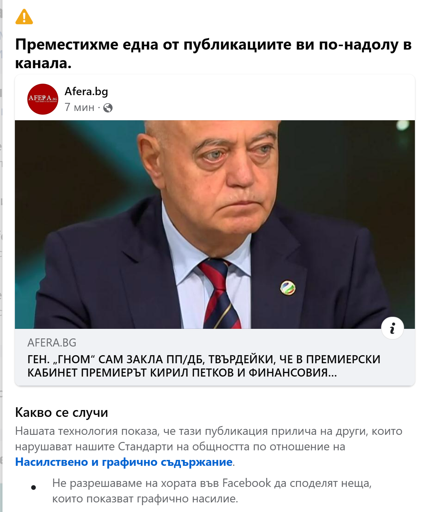Image resolution: width=427 pixels, height=512 pixels.
Task: Open "Насилствено и графично съдържание" standards link
Action: [x=124, y=462]
